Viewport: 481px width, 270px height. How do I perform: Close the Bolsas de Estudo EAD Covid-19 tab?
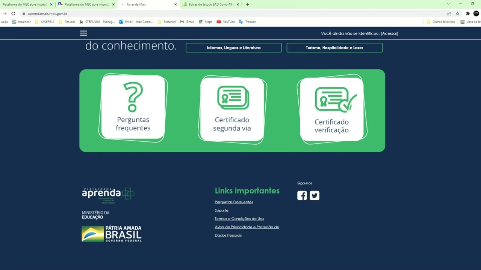pos(237,4)
